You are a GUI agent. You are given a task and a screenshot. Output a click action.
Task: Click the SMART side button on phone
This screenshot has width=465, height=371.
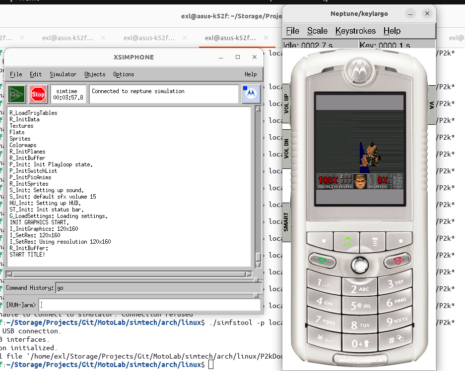(x=286, y=222)
